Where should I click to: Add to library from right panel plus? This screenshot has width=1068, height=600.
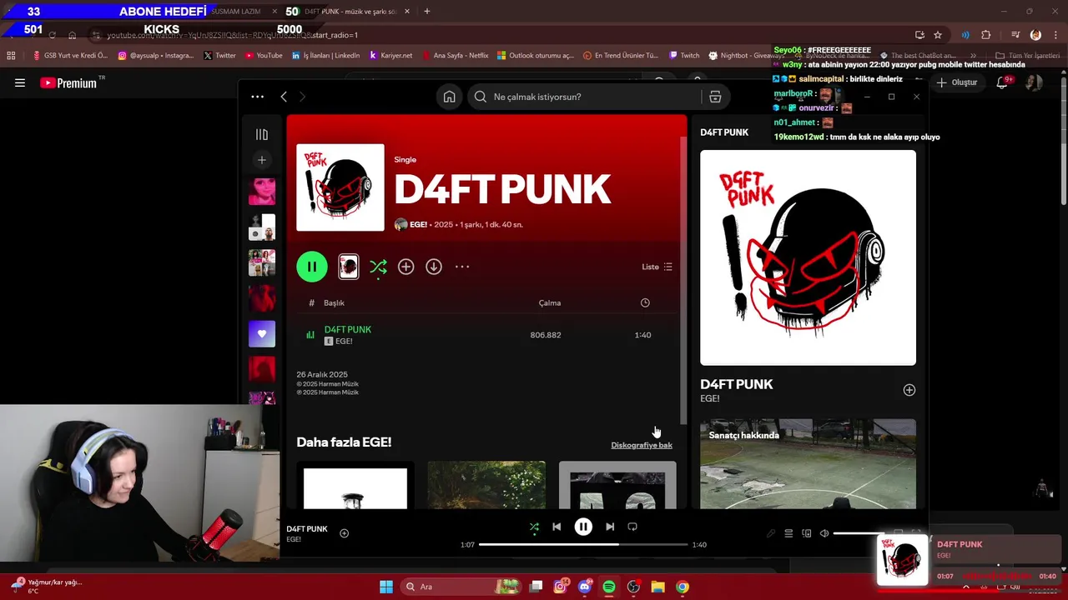tap(909, 390)
